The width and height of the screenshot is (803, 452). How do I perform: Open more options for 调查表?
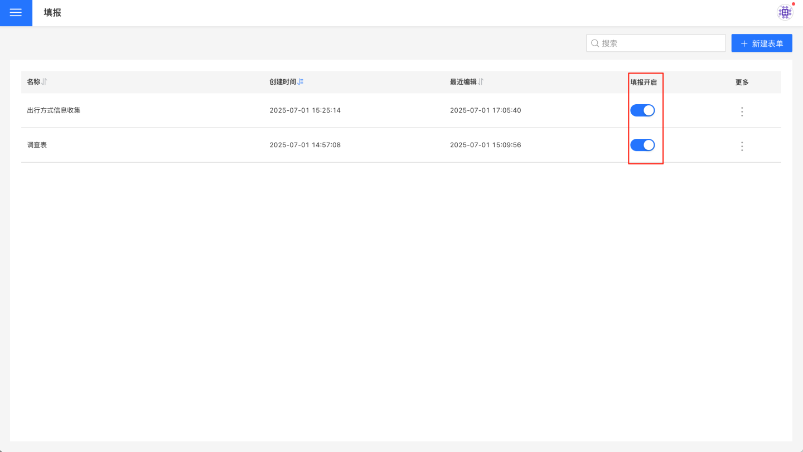tap(742, 146)
